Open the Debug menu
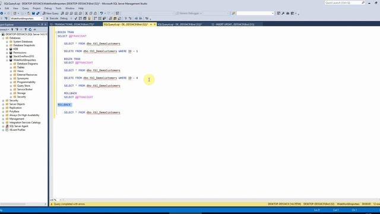Image resolution: width=380 pixels, height=214 pixels. [x=47, y=8]
